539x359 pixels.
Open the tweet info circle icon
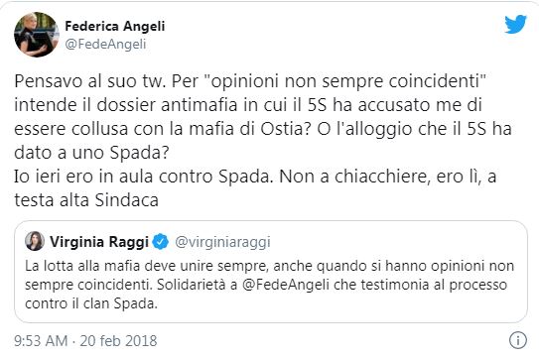518,340
